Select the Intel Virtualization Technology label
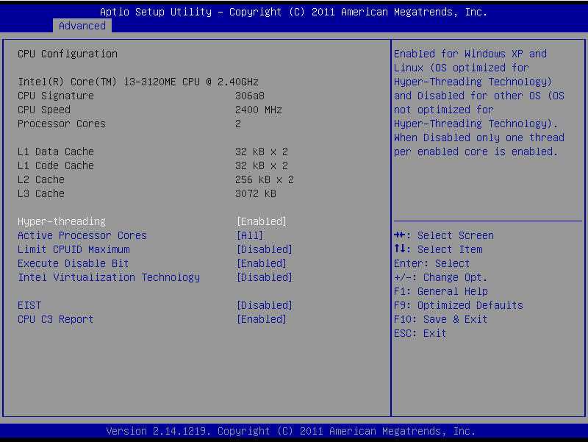This screenshot has height=442, width=588. pos(109,277)
